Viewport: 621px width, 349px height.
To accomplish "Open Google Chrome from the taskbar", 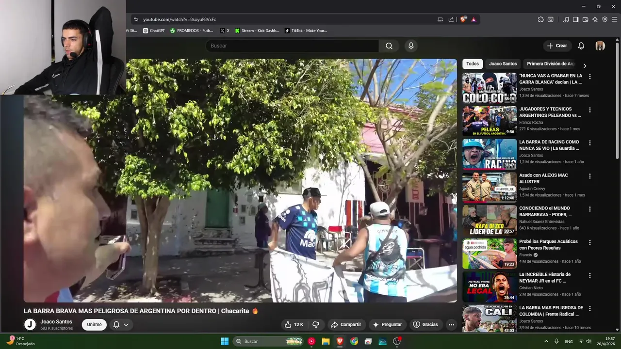I will (x=354, y=341).
